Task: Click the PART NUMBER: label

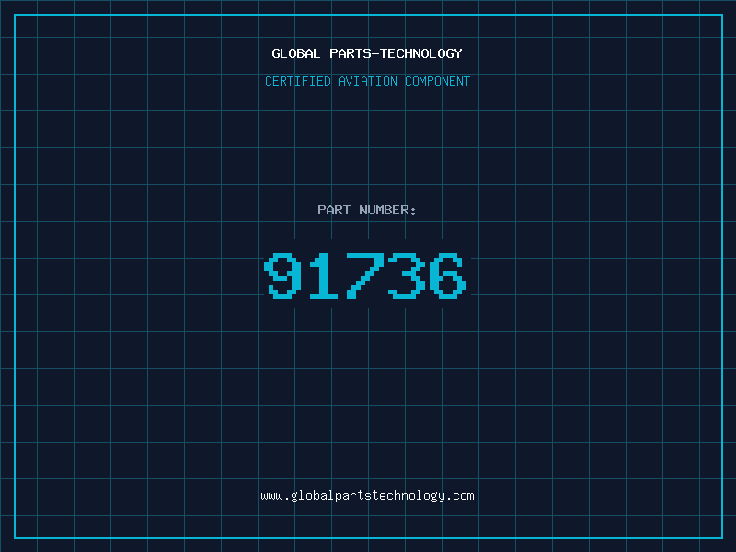Action: (x=366, y=210)
